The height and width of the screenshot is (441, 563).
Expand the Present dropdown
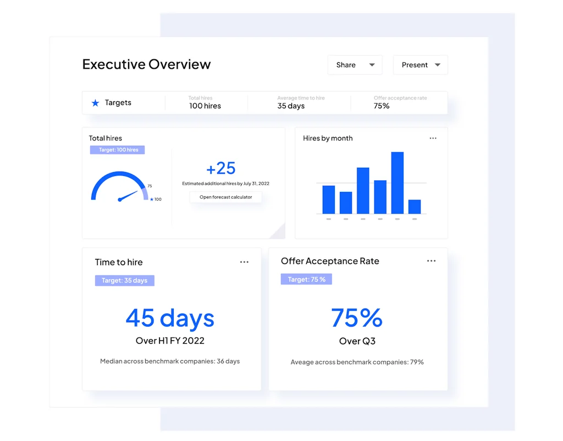point(420,65)
